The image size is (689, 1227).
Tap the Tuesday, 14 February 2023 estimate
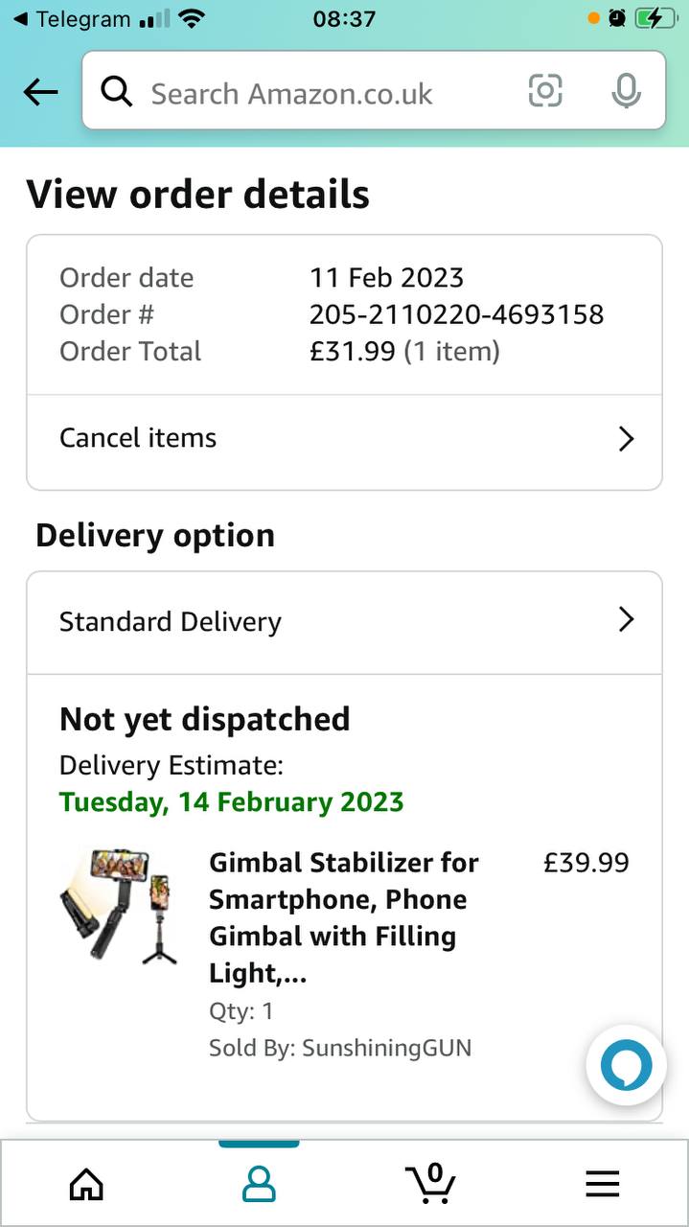coord(231,801)
